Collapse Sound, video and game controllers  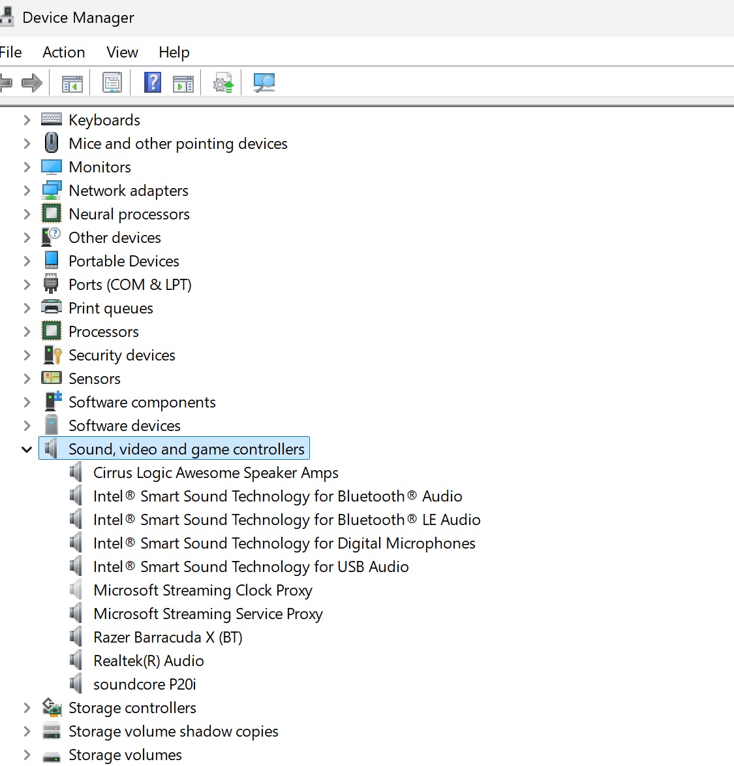pyautogui.click(x=27, y=449)
